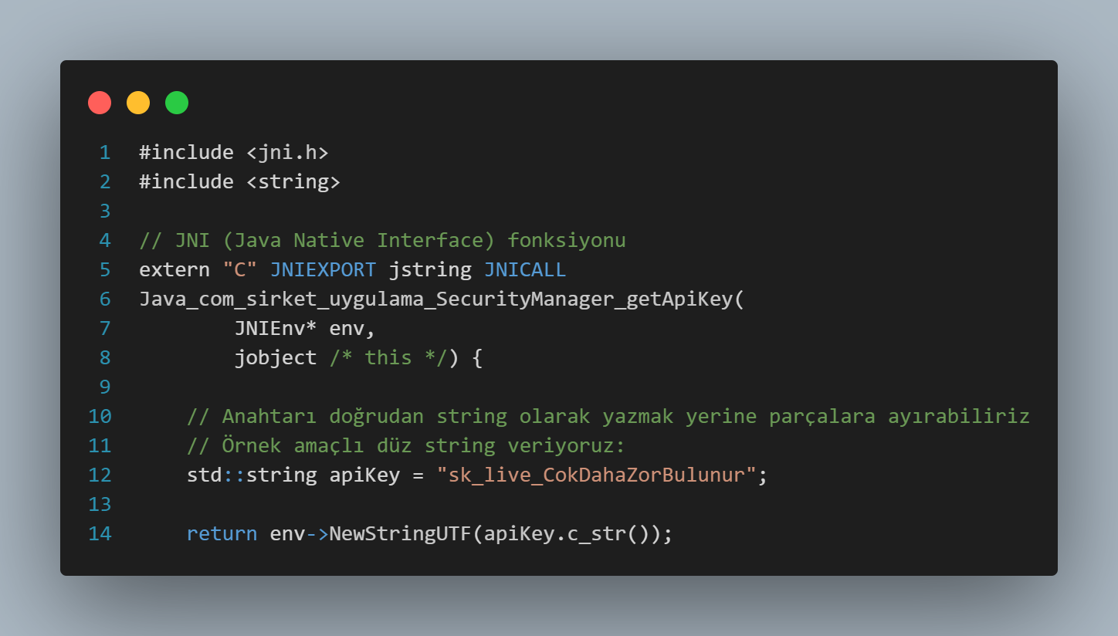The image size is (1118, 636).
Task: Click the return keyword
Action: point(222,534)
